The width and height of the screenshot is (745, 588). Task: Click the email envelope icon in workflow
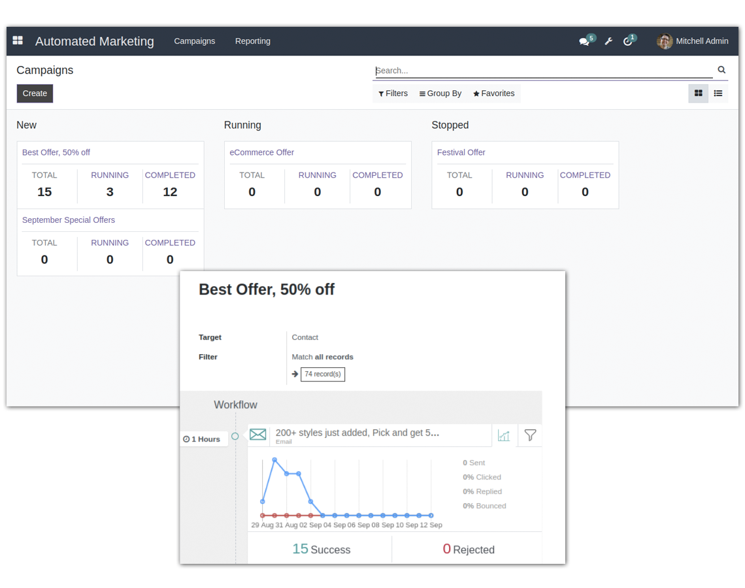pyautogui.click(x=257, y=434)
